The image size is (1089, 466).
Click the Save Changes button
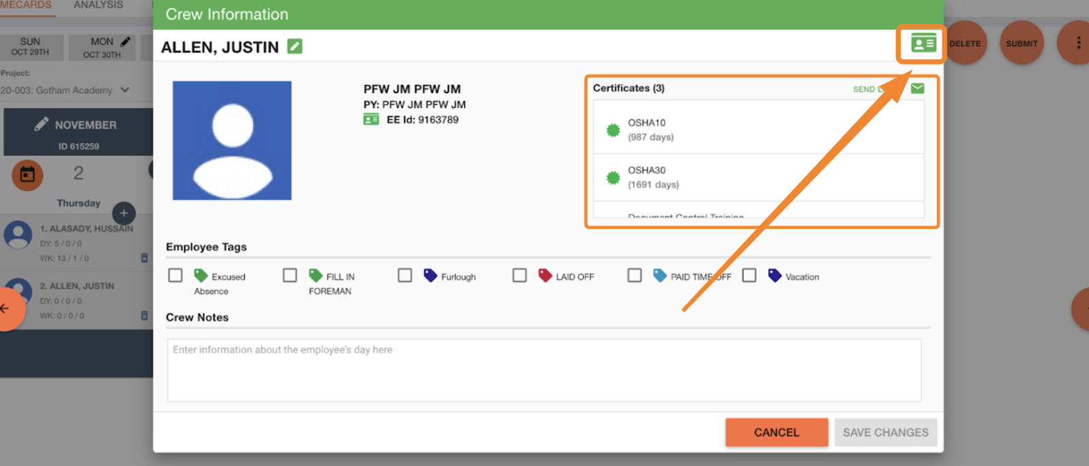[885, 432]
